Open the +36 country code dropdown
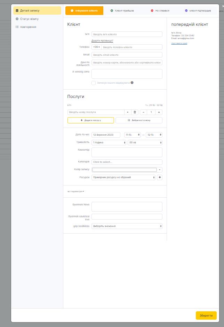The height and width of the screenshot is (327, 224). click(x=96, y=47)
